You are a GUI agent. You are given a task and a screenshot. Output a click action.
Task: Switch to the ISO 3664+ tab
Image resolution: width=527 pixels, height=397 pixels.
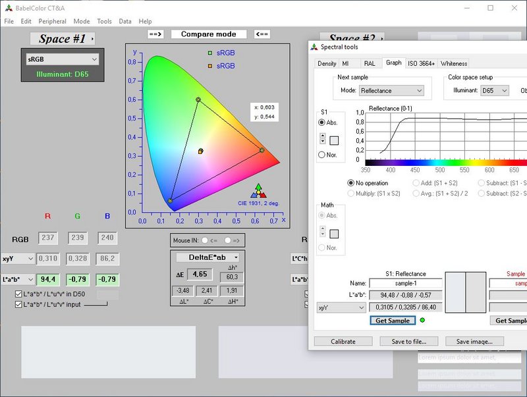click(421, 63)
